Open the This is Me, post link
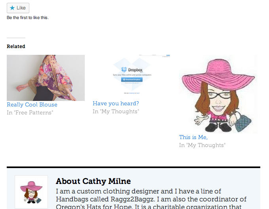This screenshot has width=269, height=209. (x=193, y=137)
